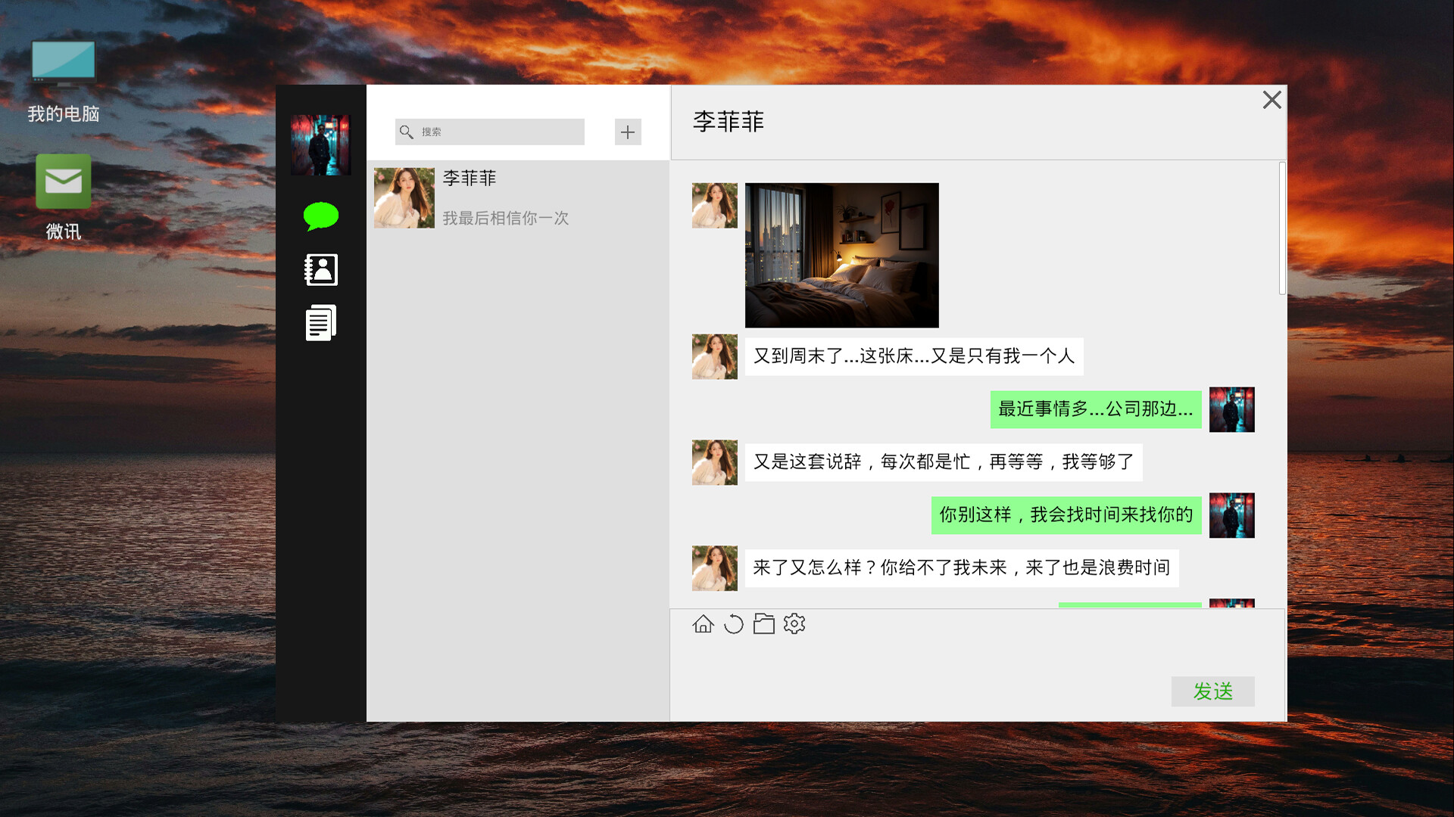Open the gear settings icon in chat
Screen dimensions: 1454x817
(794, 624)
